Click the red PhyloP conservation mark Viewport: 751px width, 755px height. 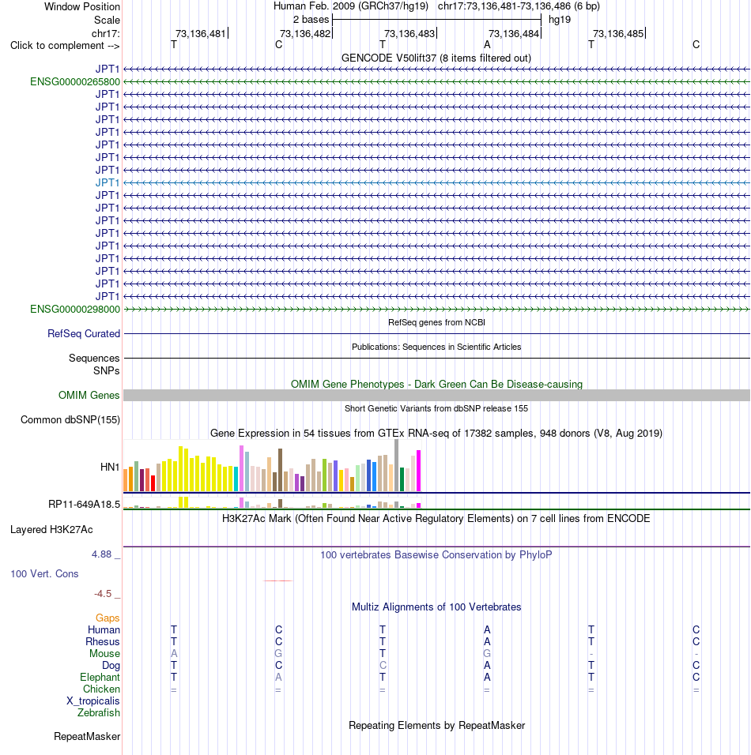[x=278, y=581]
